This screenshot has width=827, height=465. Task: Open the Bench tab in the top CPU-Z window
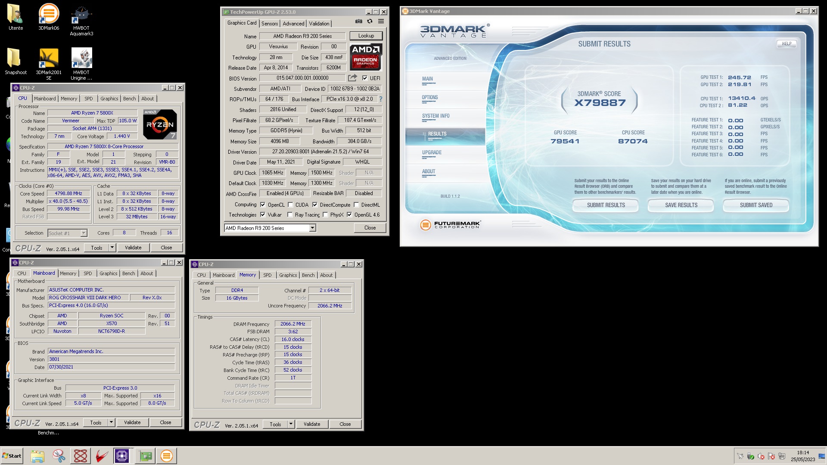[129, 99]
